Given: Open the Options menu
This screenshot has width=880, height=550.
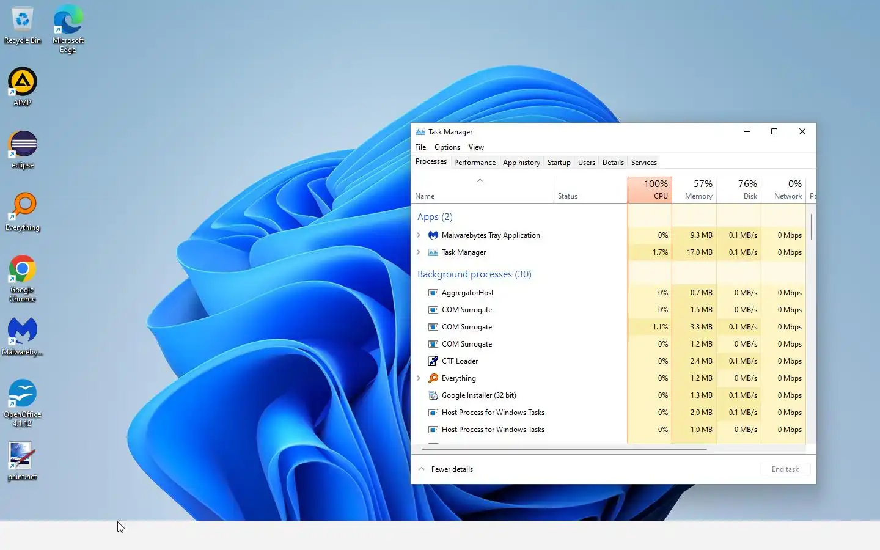Looking at the screenshot, I should [x=447, y=147].
